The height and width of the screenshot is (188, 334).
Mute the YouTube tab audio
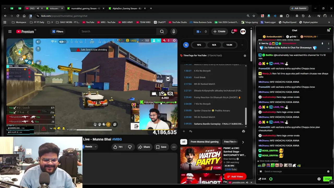38,8
